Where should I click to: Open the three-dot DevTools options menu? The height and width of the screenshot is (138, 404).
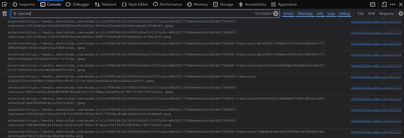(x=393, y=4)
